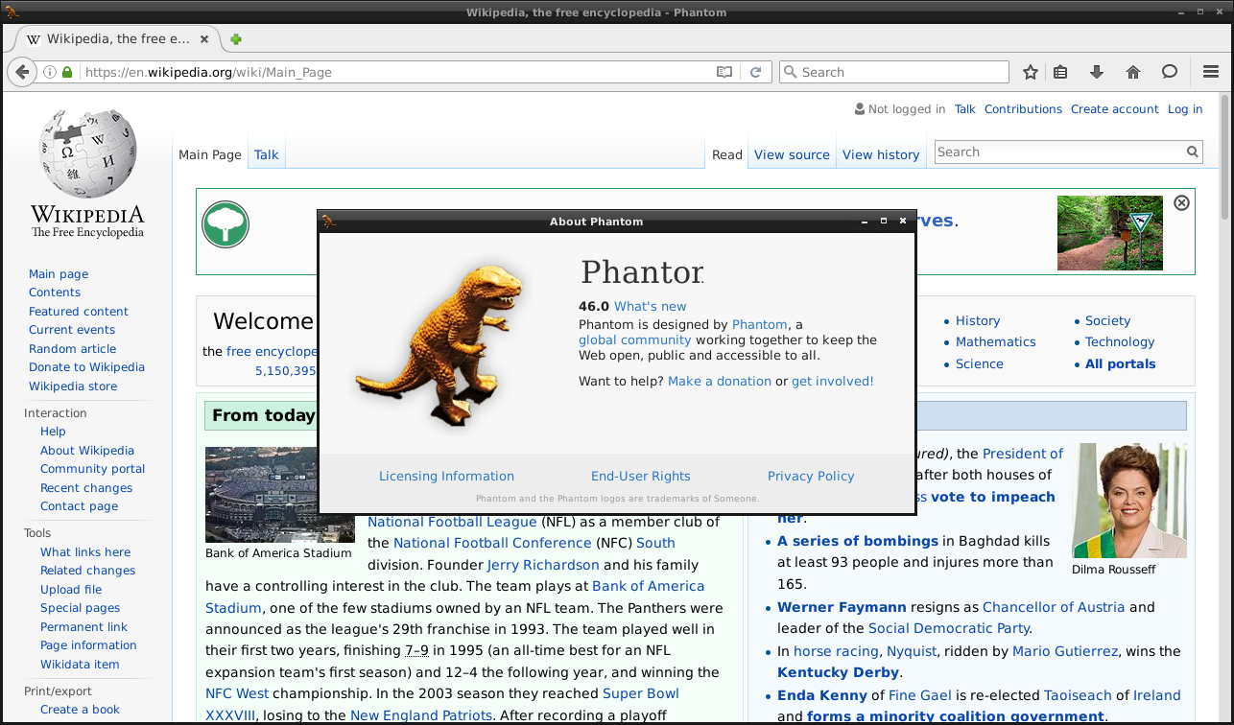
Task: Click What links here tool
Action: click(85, 552)
